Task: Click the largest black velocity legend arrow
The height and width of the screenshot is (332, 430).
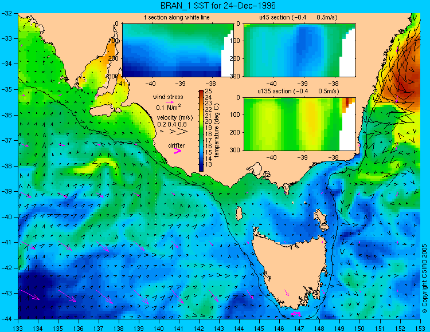Action: (182, 132)
